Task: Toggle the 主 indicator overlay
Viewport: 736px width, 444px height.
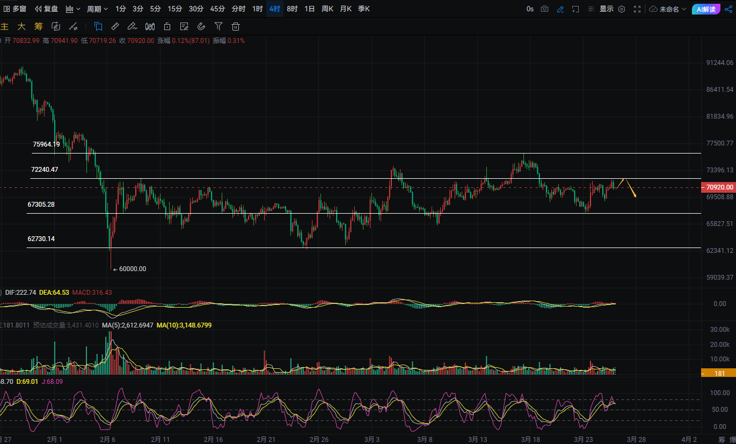Action: point(5,26)
